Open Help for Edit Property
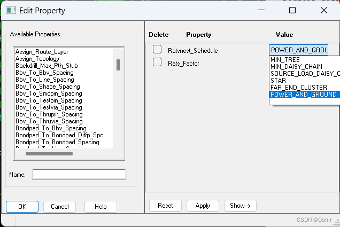Viewport: 340px width, 227px height. coord(100,207)
